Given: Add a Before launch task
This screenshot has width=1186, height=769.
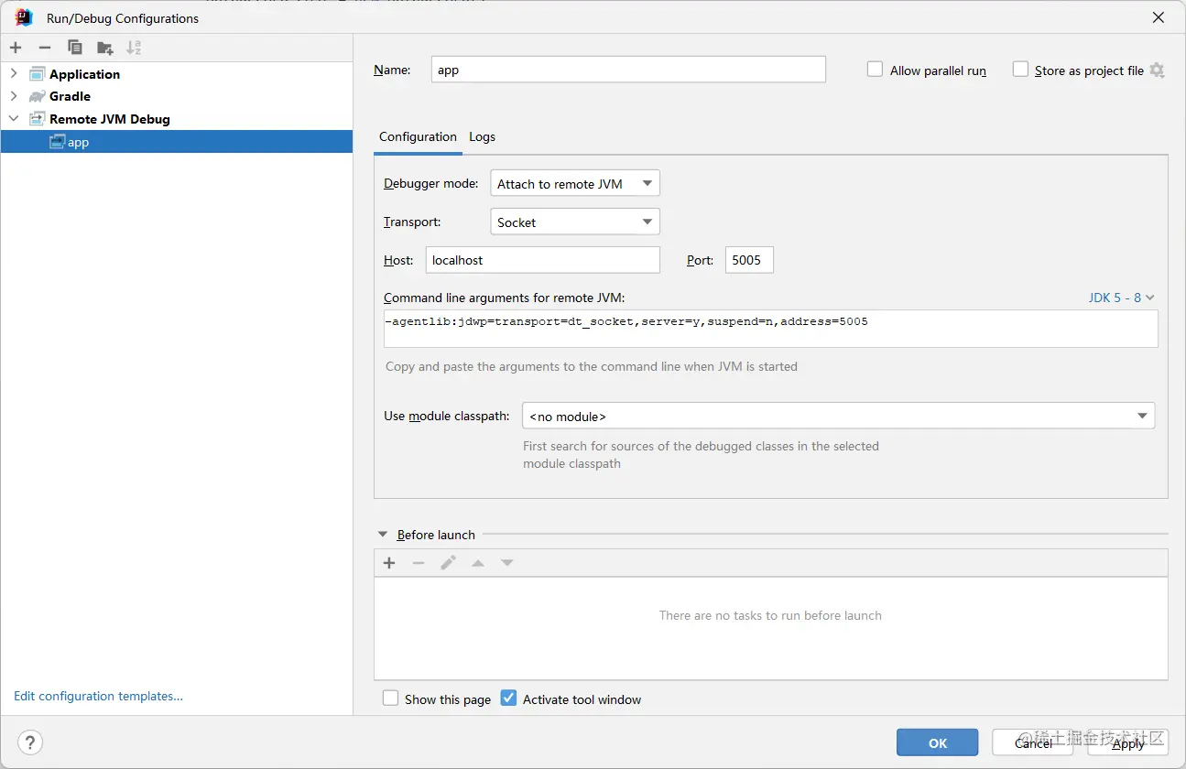Looking at the screenshot, I should [x=389, y=563].
